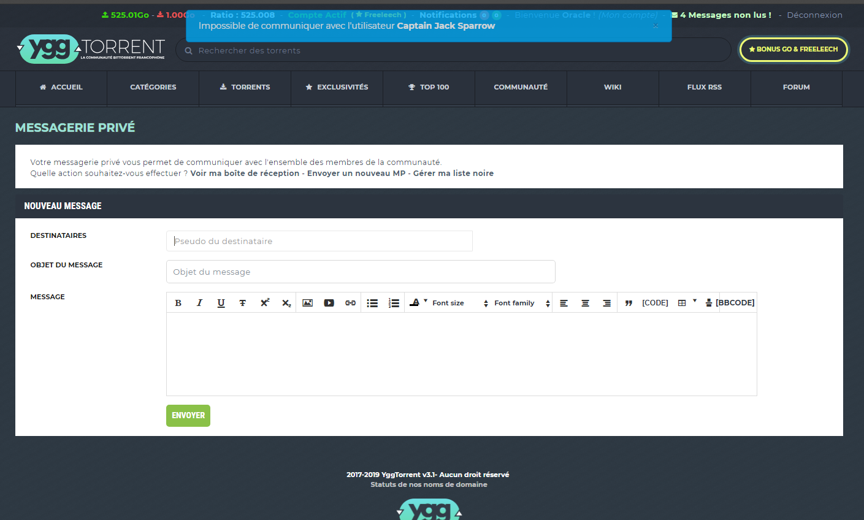This screenshot has width=864, height=520.
Task: Insert a quote block
Action: 629,303
